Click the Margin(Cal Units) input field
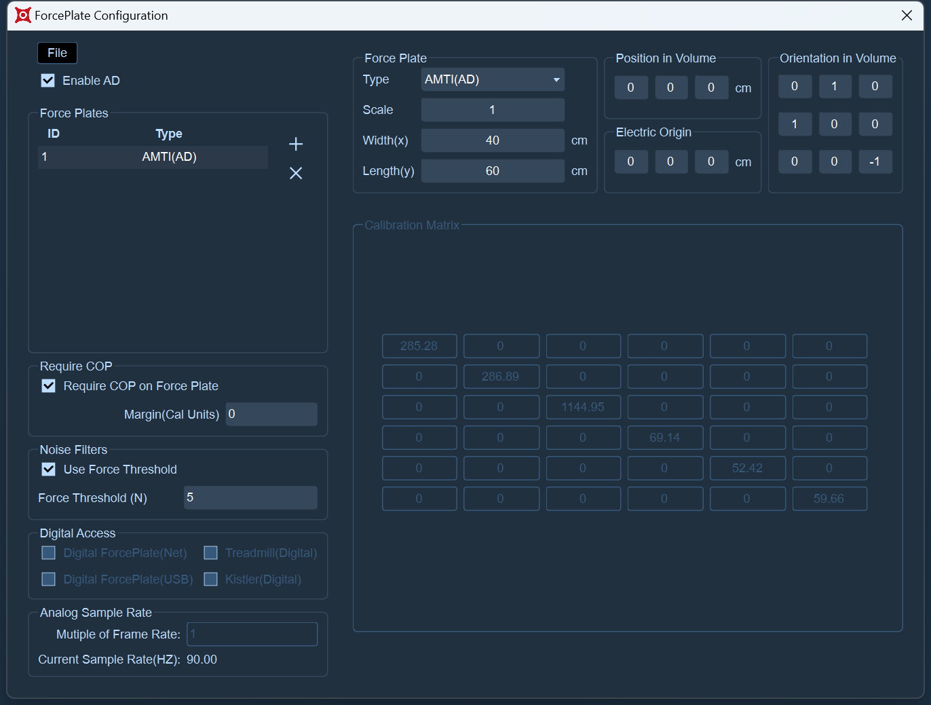 click(271, 414)
